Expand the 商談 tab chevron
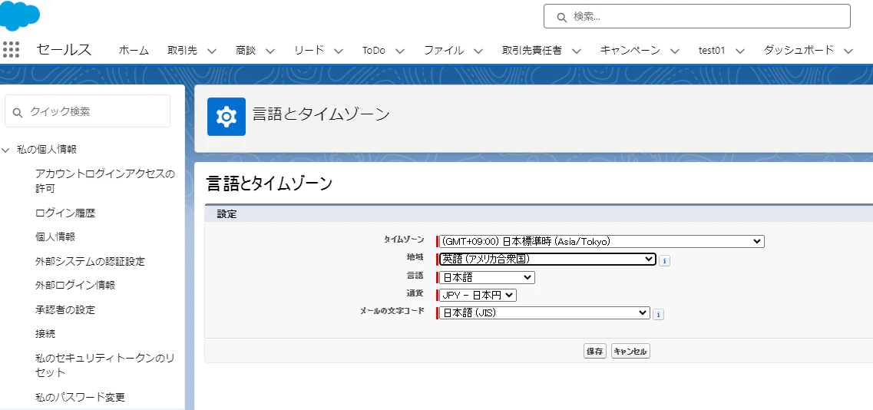The width and height of the screenshot is (873, 410). coord(270,51)
